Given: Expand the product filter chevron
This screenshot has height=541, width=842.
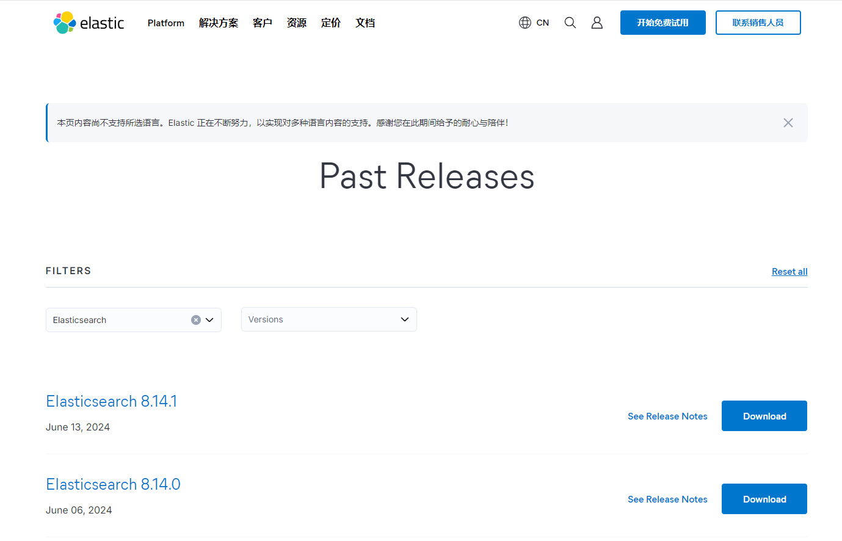Looking at the screenshot, I should pos(209,320).
